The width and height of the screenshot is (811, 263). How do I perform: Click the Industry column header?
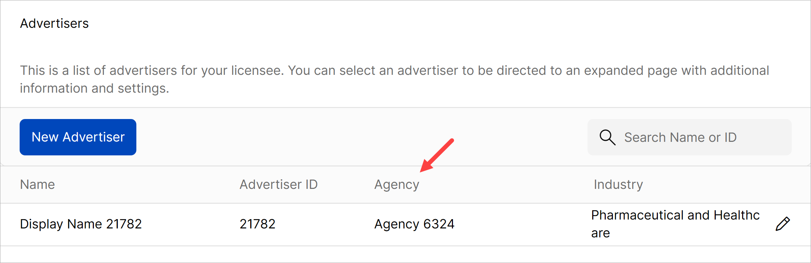[x=618, y=185]
